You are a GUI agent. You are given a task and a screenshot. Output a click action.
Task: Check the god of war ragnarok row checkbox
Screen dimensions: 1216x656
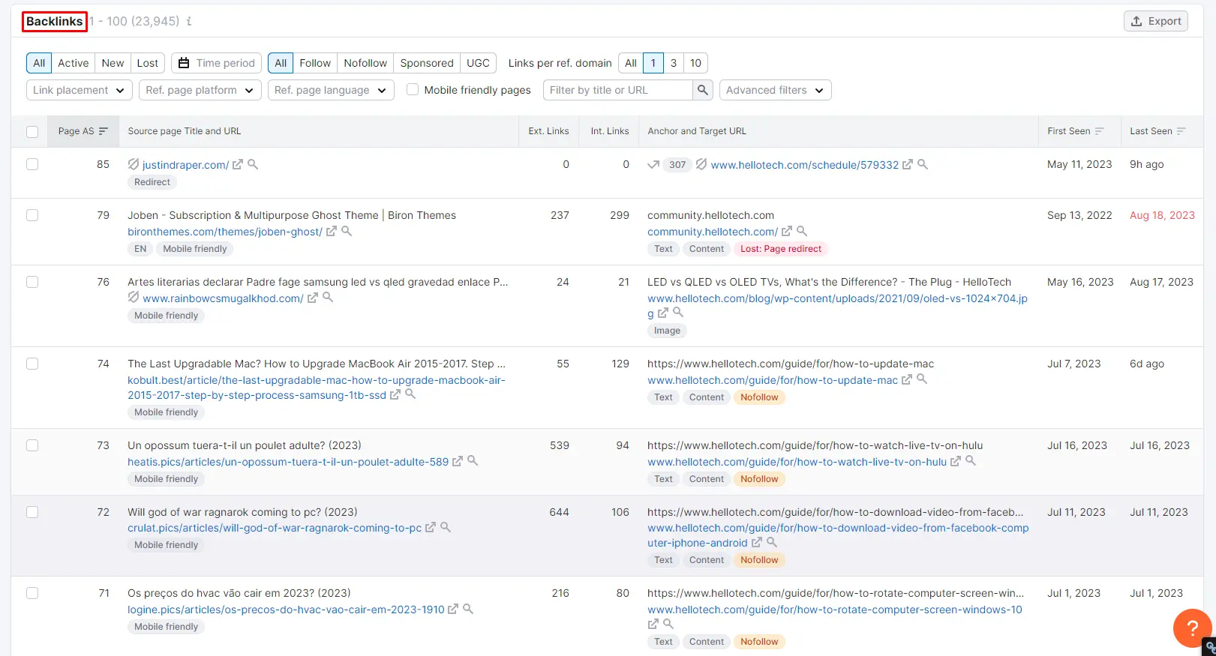[x=32, y=512]
